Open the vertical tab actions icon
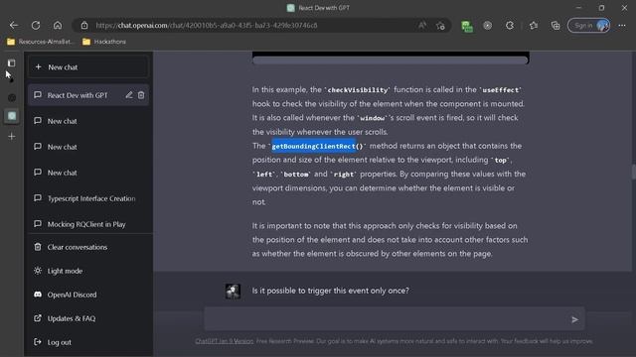The width and height of the screenshot is (636, 357). [x=12, y=63]
